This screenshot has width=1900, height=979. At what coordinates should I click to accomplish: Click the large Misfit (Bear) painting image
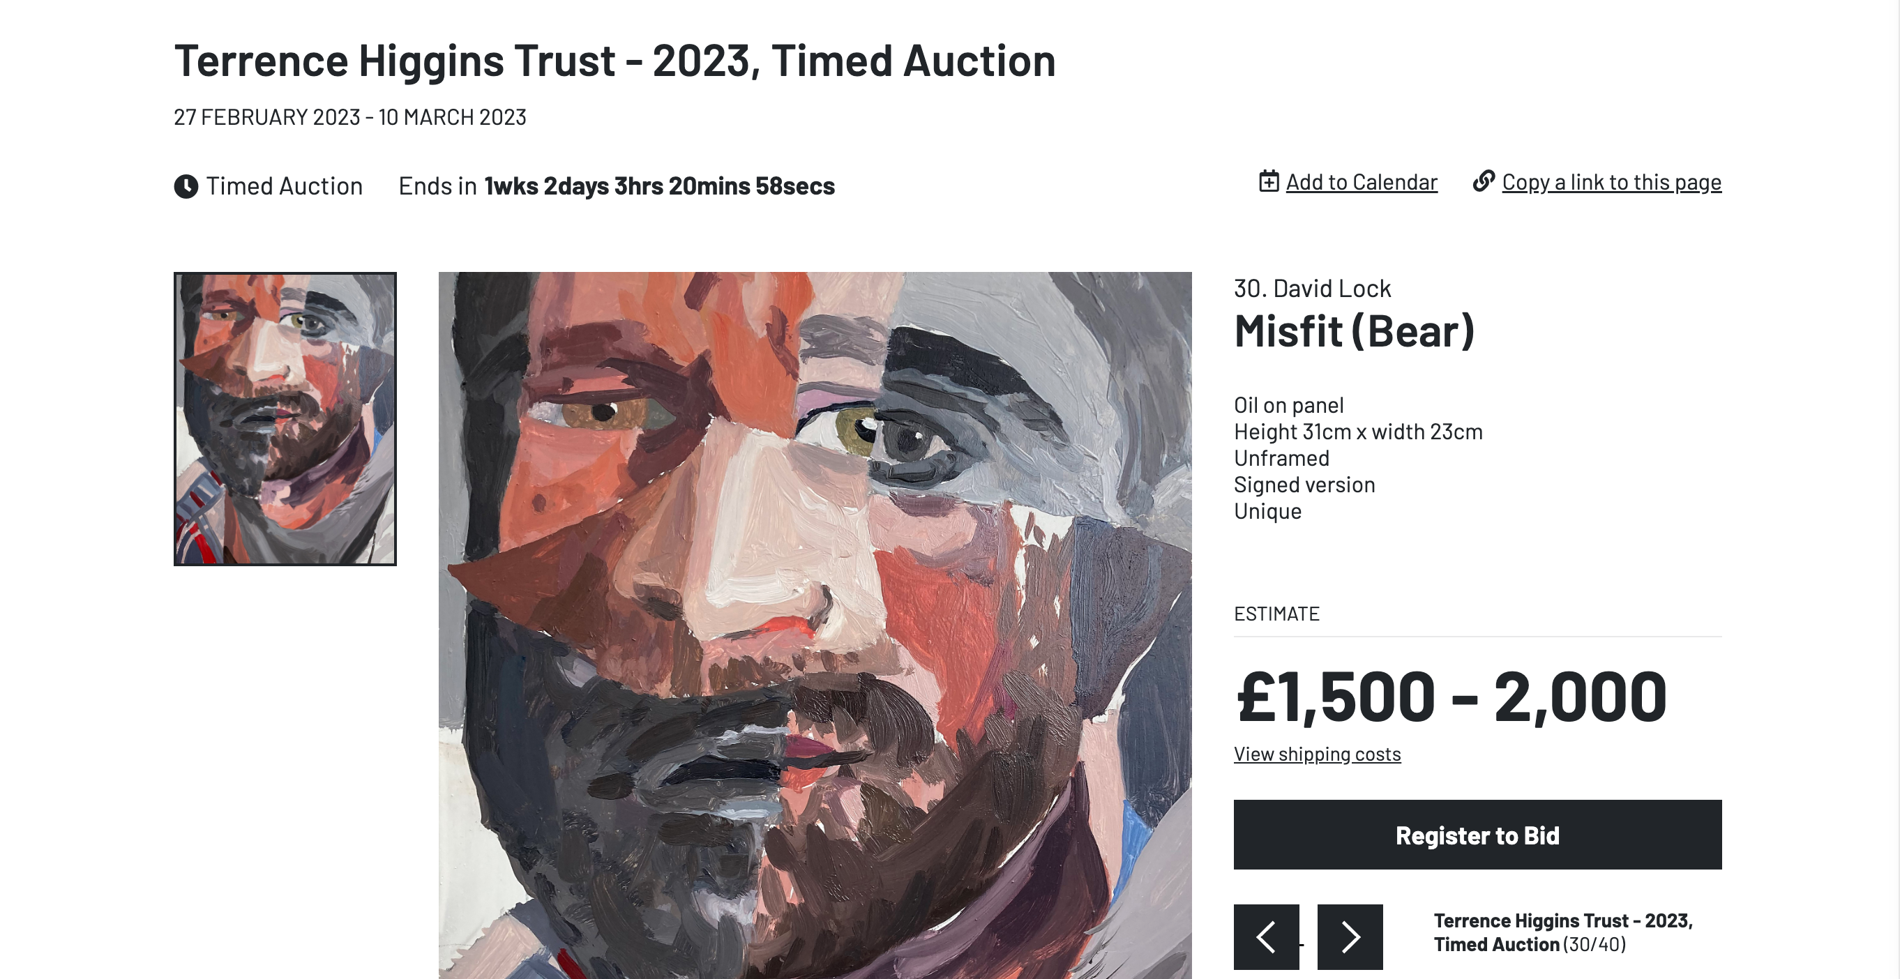pos(814,625)
